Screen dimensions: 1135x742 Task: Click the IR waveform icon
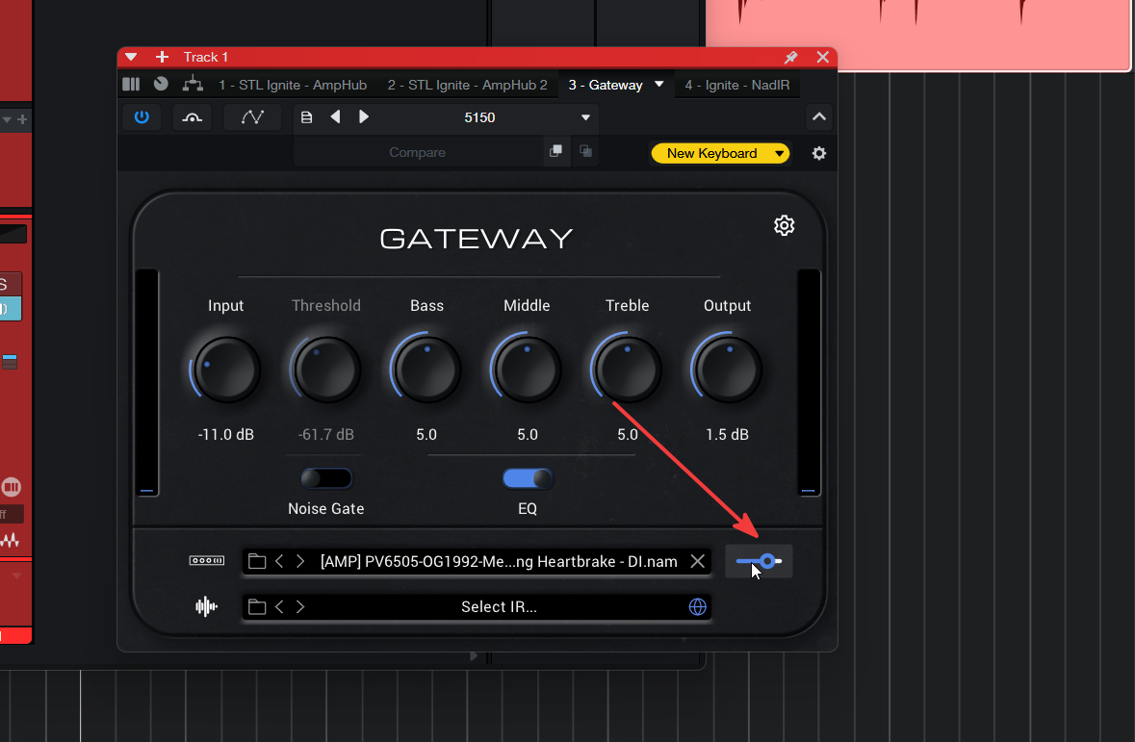pyautogui.click(x=206, y=606)
